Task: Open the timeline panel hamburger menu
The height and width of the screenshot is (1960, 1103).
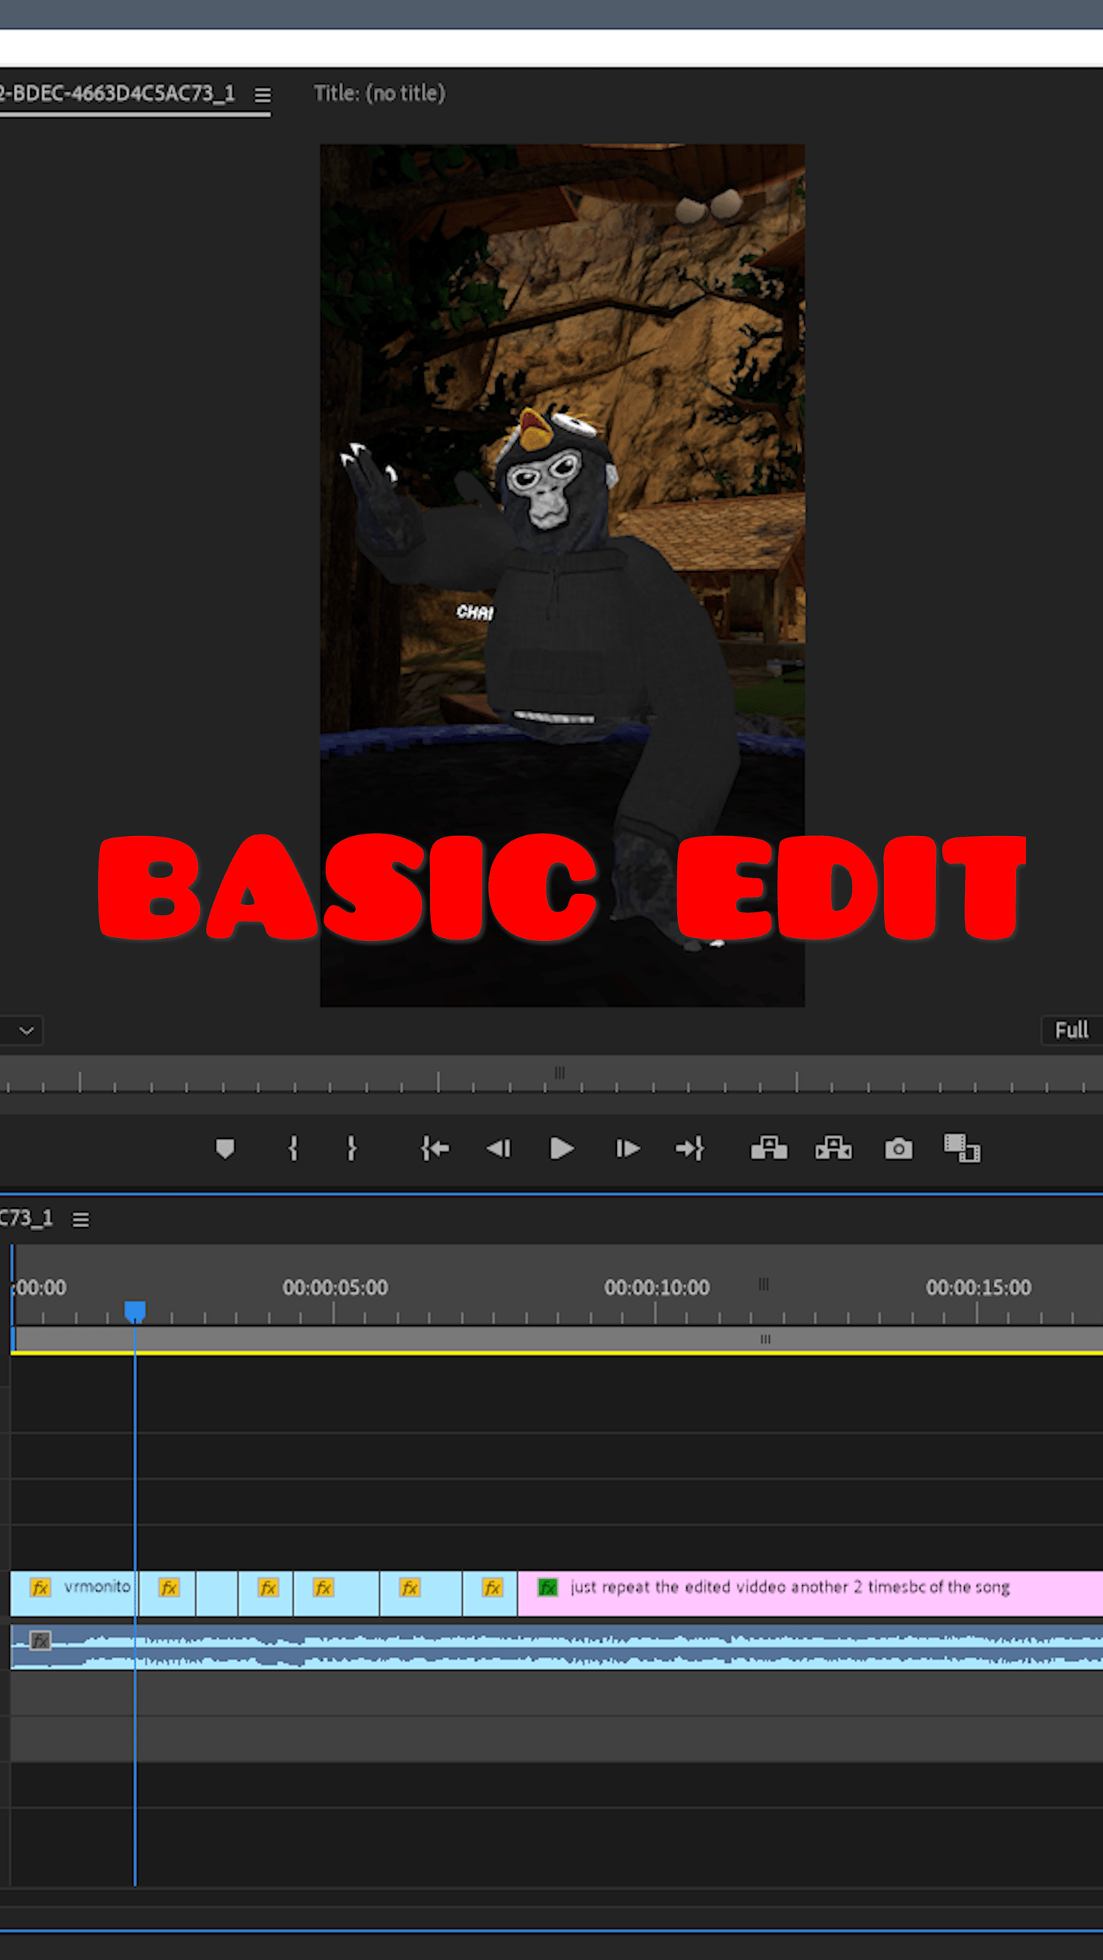Action: click(x=81, y=1220)
